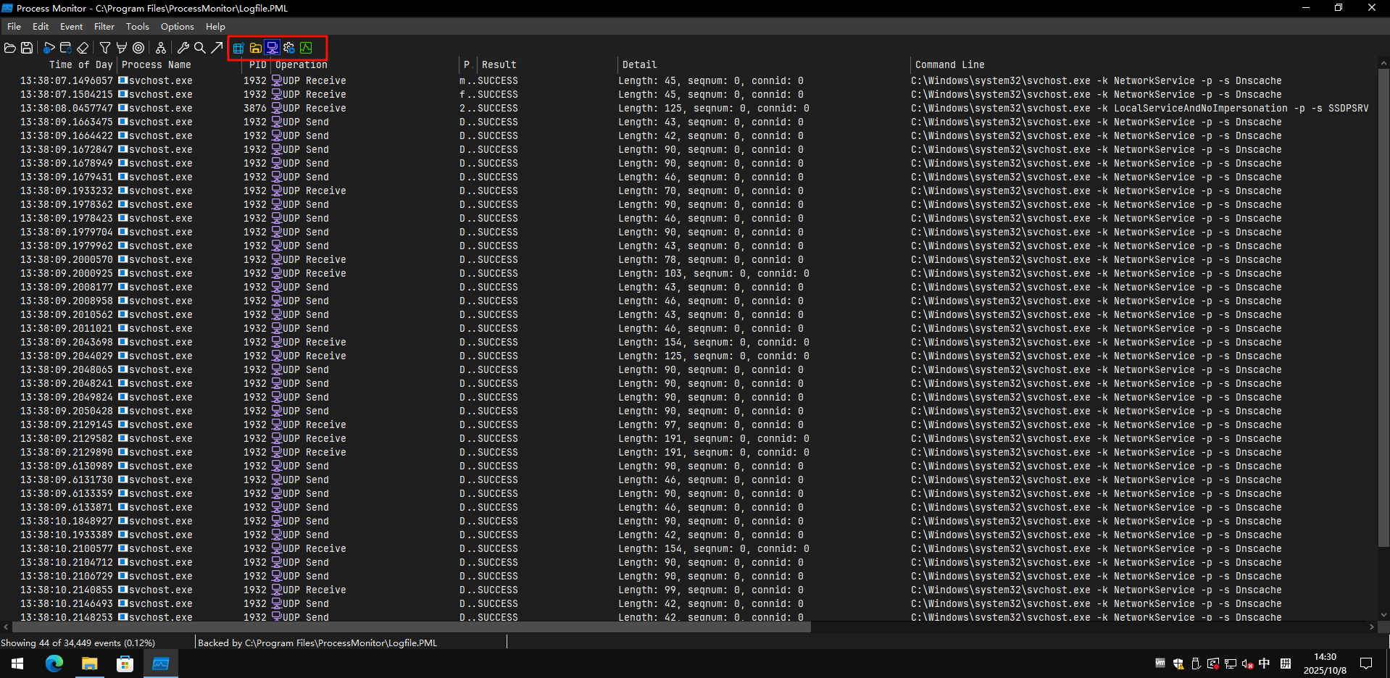The width and height of the screenshot is (1390, 678).
Task: Click the Save floppy disk icon
Action: click(x=27, y=48)
